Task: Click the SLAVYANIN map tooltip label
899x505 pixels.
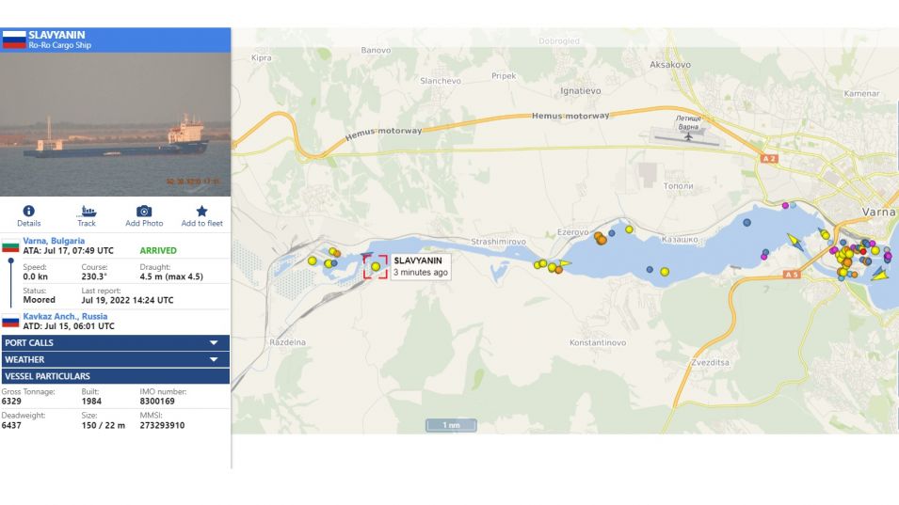Action: point(421,266)
